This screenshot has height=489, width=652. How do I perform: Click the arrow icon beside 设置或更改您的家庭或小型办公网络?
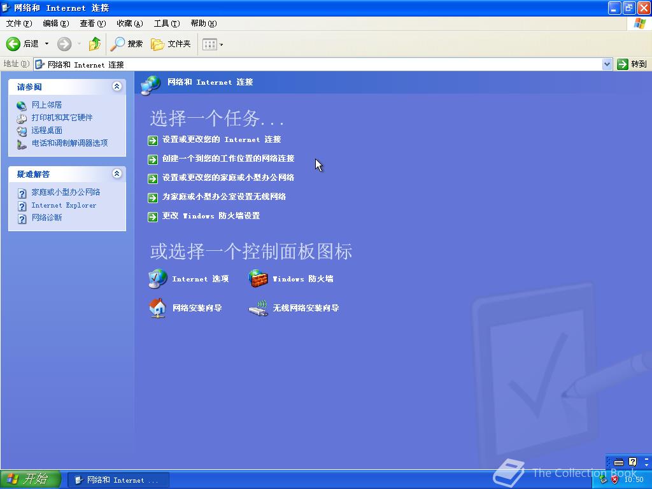[153, 179]
